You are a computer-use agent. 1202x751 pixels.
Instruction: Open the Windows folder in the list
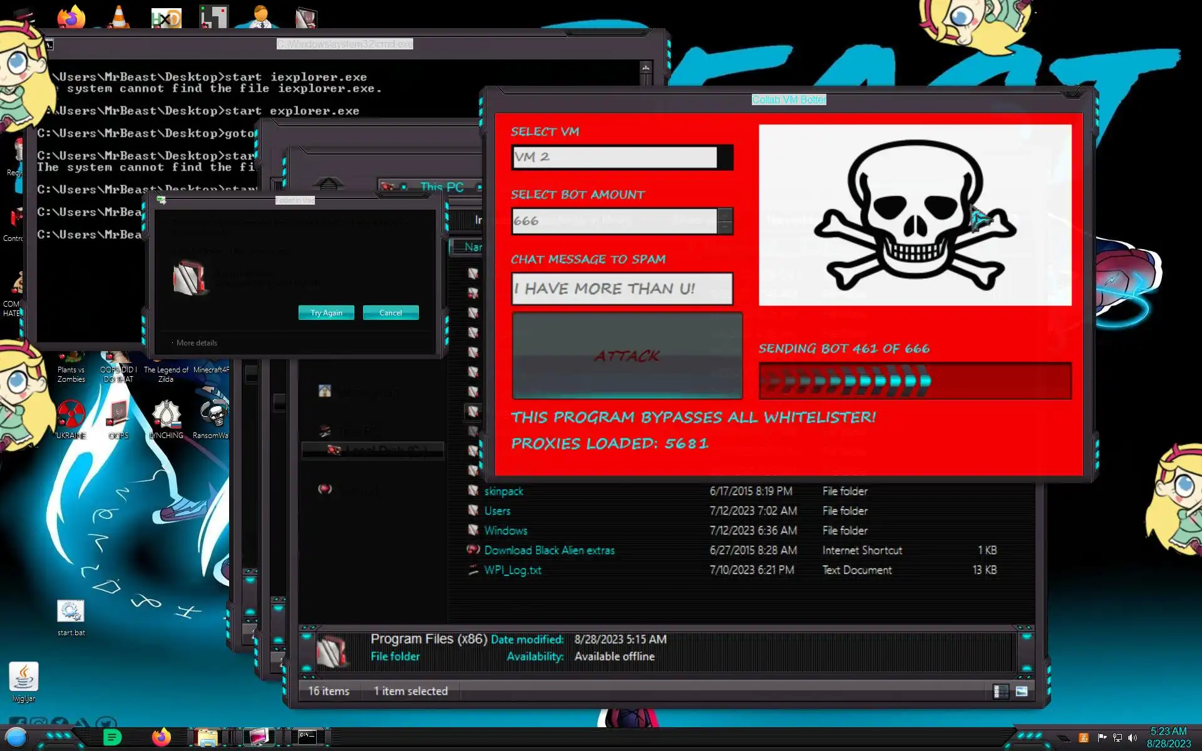pos(505,531)
